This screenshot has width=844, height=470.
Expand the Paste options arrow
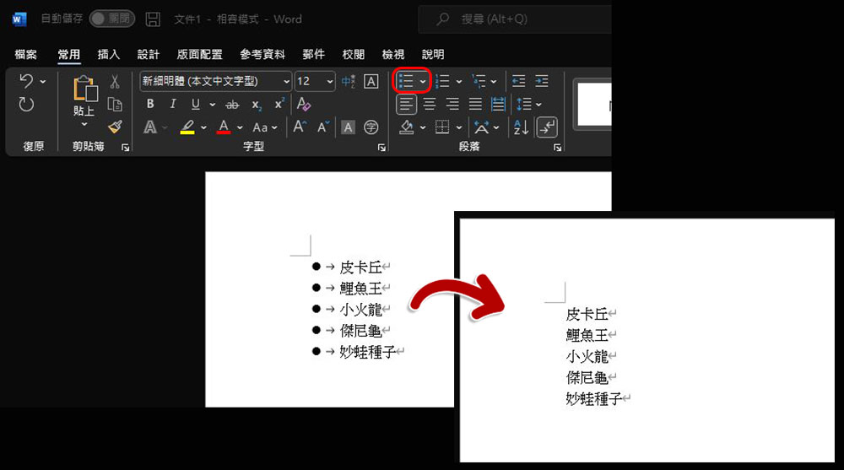coord(84,124)
